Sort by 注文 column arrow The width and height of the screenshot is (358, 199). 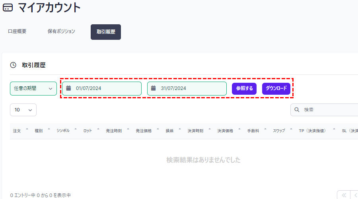27,129
